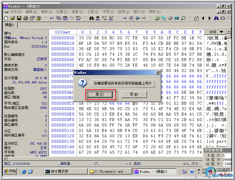Screen dimensions: 235x180
Task: Decline saving with the 否(N) button
Action: 134,94
